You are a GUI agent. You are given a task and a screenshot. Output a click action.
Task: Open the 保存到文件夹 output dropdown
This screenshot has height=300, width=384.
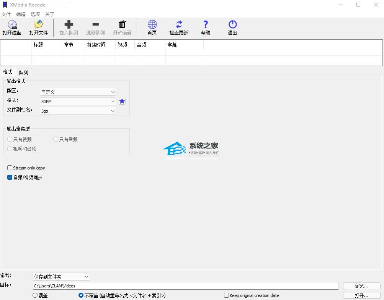click(x=61, y=277)
